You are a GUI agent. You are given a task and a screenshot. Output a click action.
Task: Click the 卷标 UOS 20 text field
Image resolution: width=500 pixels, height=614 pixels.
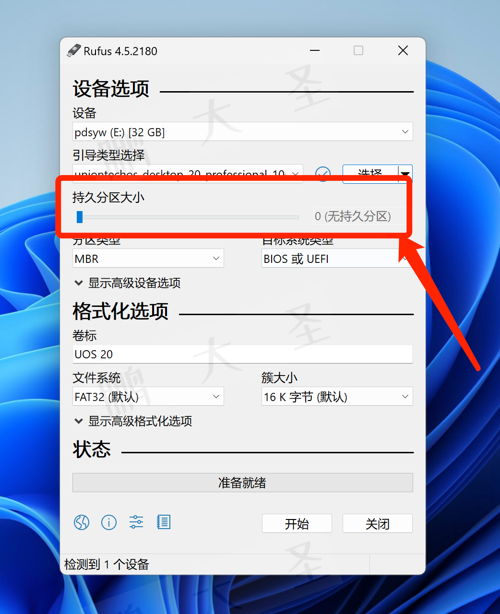click(242, 354)
